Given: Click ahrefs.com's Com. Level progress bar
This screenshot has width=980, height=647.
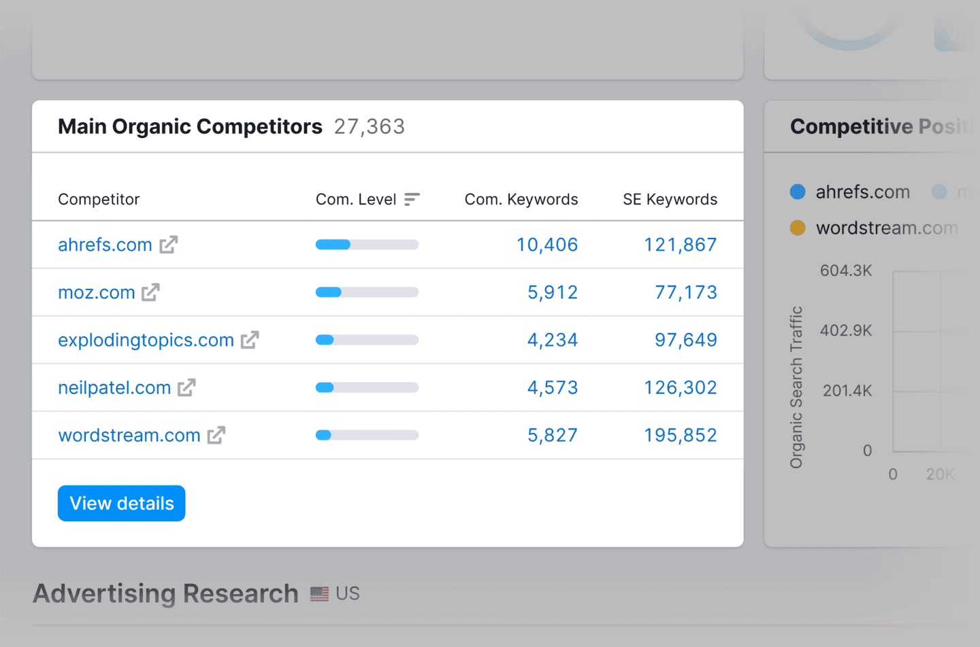Looking at the screenshot, I should click(x=366, y=244).
